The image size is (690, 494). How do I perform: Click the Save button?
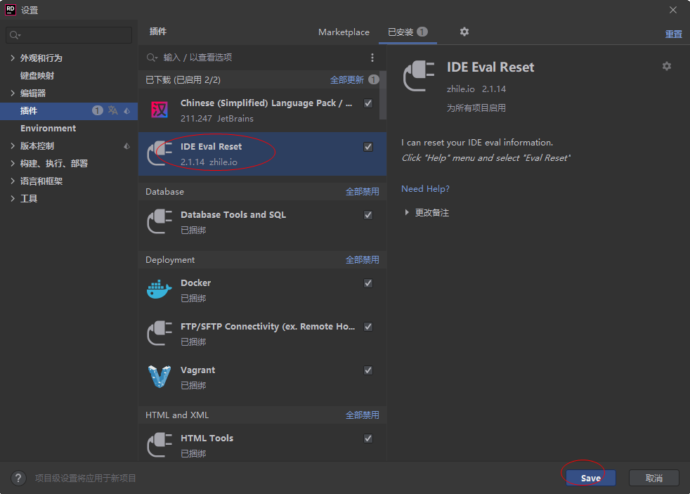tap(590, 478)
